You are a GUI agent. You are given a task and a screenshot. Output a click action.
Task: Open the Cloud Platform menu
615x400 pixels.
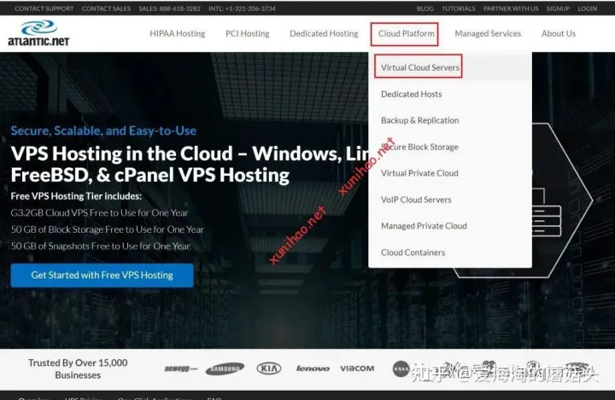(407, 34)
